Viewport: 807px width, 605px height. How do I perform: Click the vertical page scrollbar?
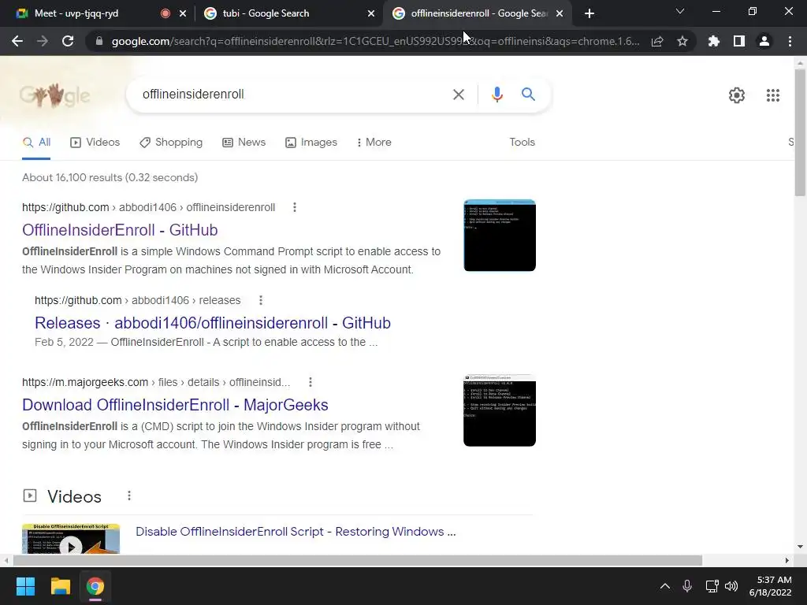(x=800, y=132)
